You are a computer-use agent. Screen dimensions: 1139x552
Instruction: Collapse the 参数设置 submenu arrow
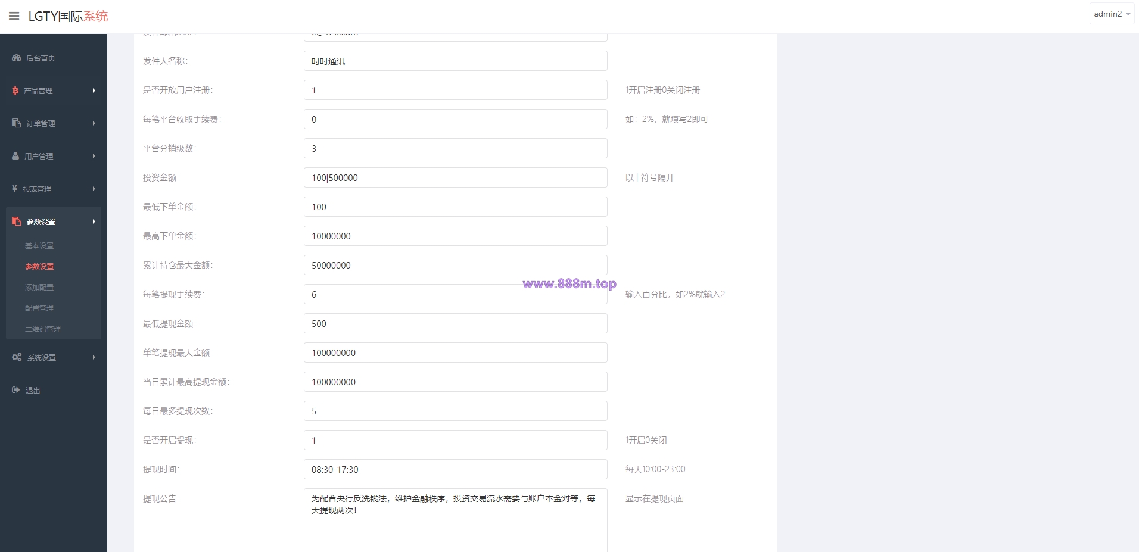(x=94, y=222)
